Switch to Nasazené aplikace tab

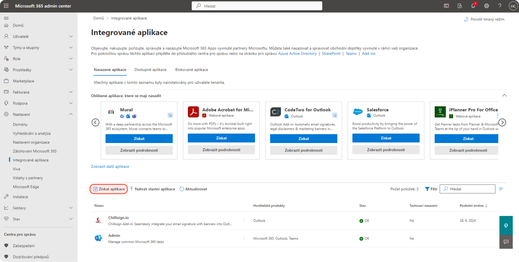pyautogui.click(x=110, y=70)
